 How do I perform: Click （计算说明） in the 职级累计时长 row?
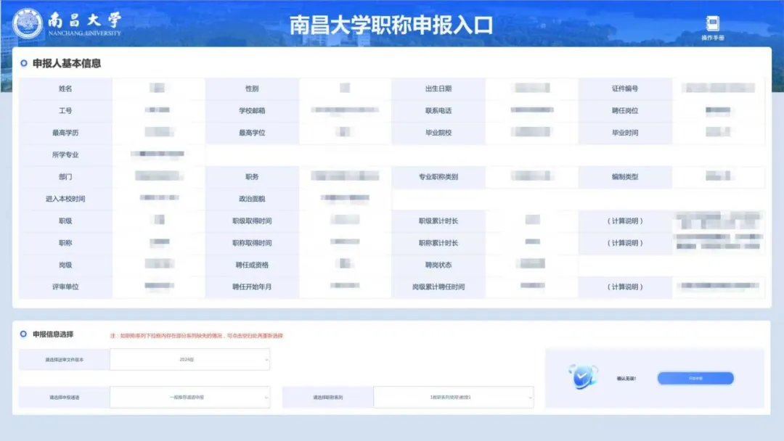(x=625, y=220)
